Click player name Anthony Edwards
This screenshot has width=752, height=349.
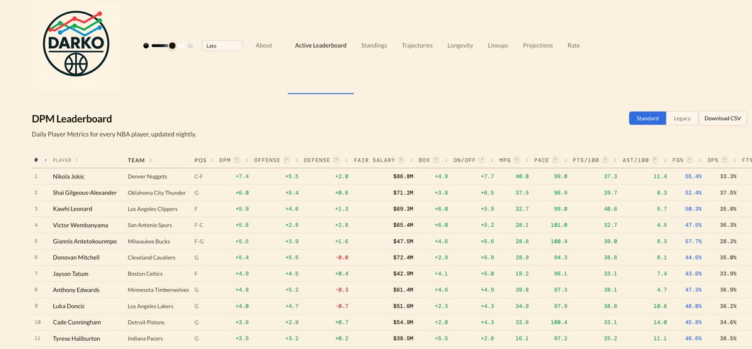tap(76, 290)
